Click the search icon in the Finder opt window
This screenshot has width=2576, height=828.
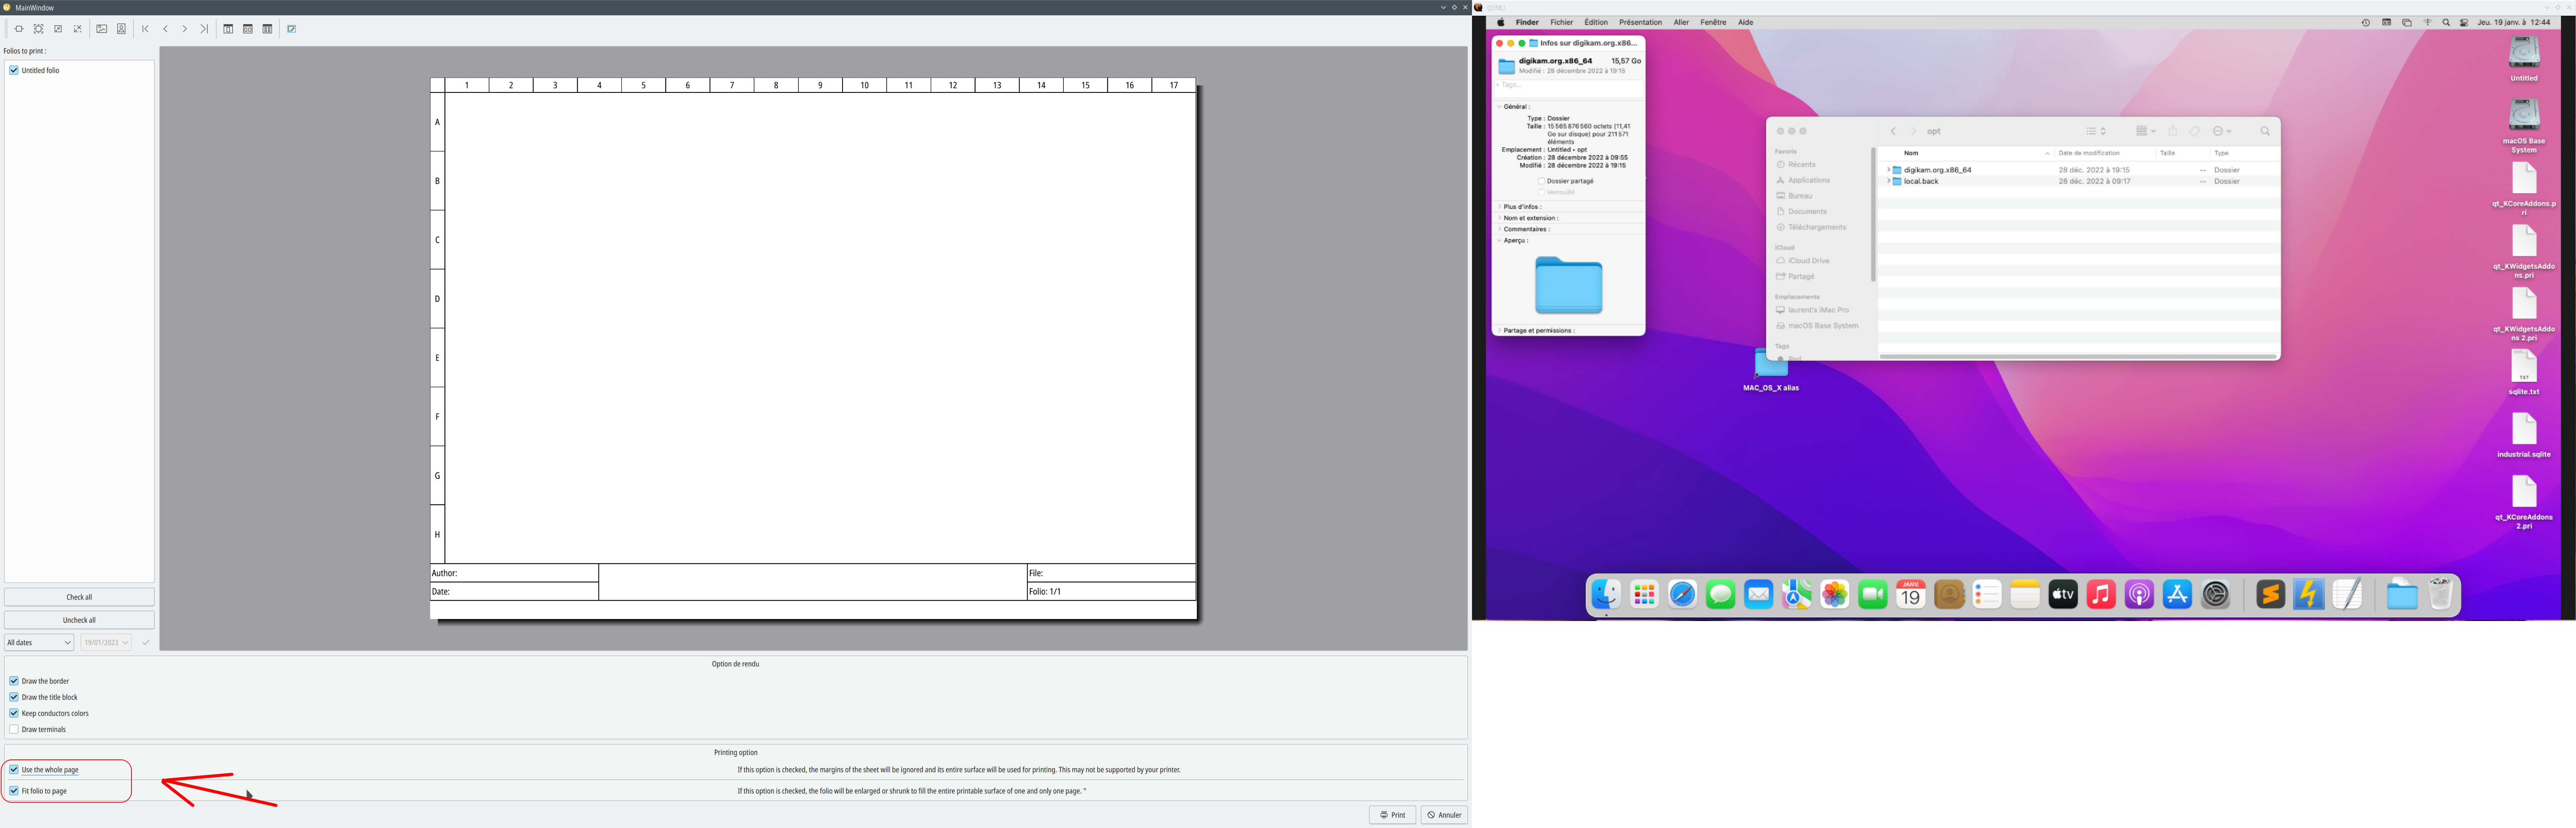(2265, 131)
